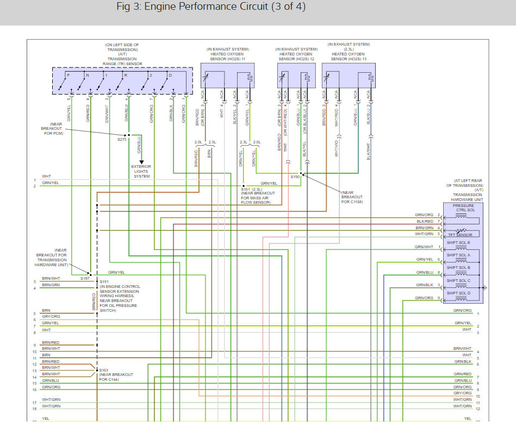Screen dimensions: 516x427
Task: Click the S161 (2.3L) splice label
Action: pos(251,190)
